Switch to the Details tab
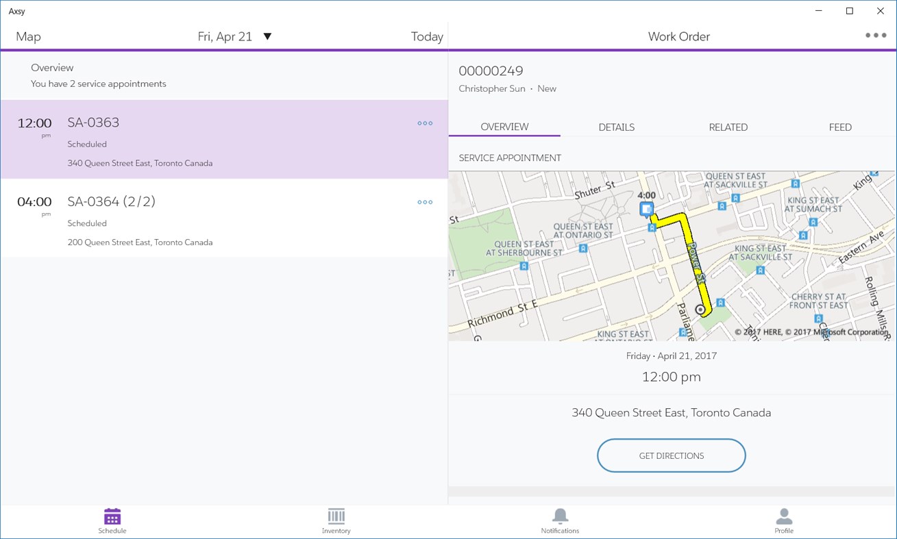The image size is (897, 539). coord(616,127)
